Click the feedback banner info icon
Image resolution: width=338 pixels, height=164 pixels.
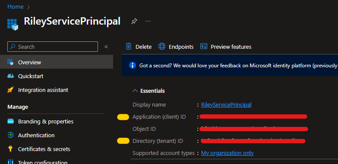point(133,65)
